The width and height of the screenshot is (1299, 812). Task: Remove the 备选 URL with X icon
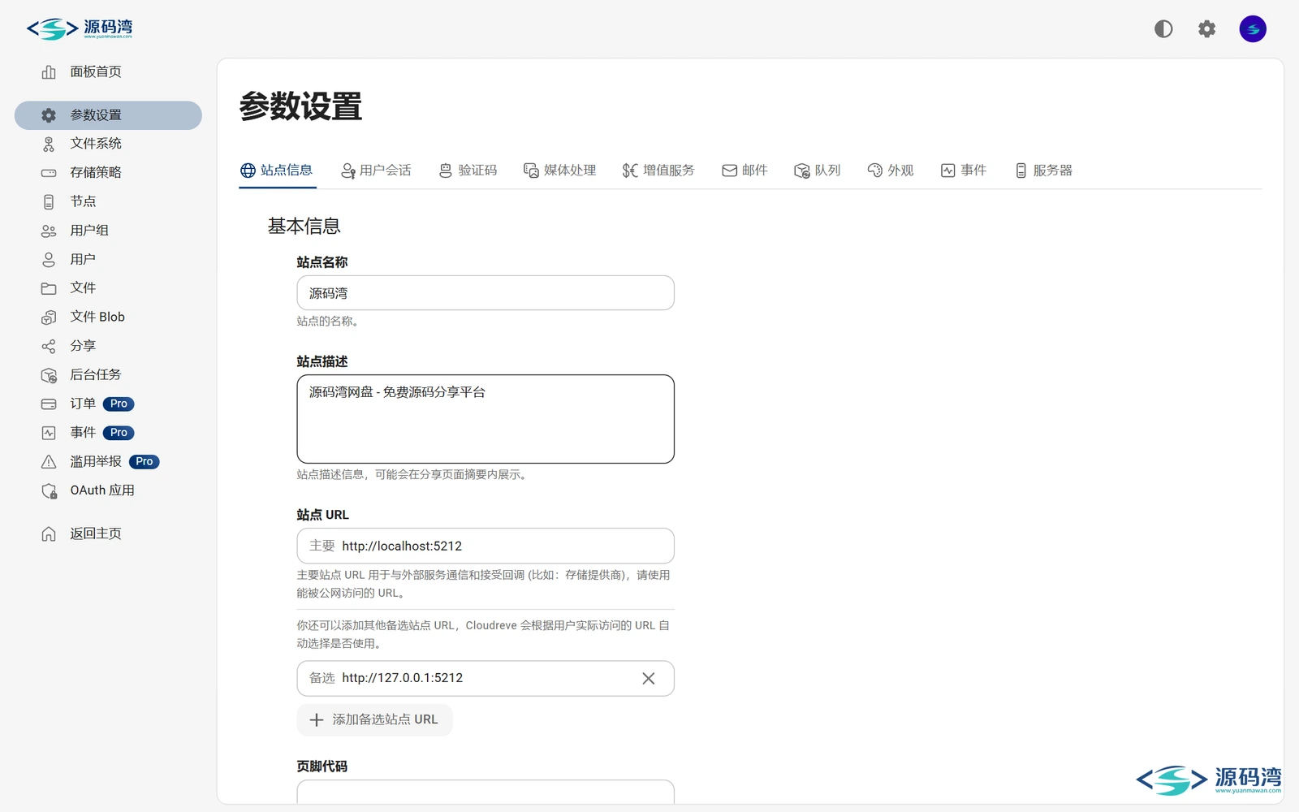(648, 679)
